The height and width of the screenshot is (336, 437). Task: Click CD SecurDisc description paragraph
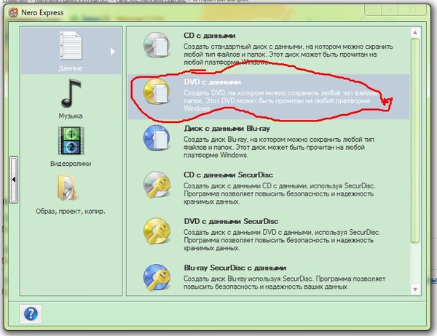point(279,193)
